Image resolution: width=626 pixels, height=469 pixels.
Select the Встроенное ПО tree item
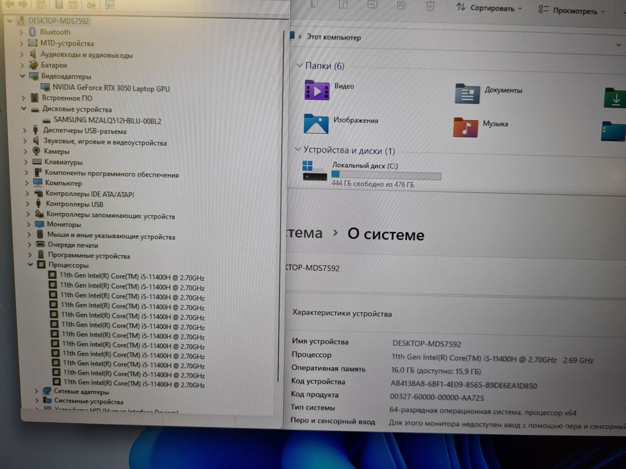tap(67, 98)
